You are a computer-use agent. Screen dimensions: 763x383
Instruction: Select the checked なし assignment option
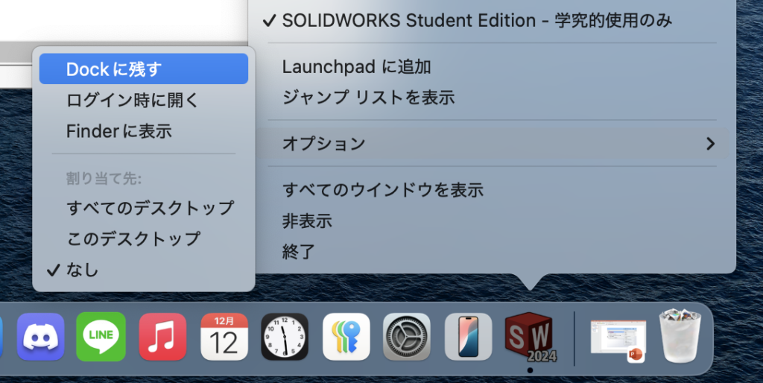point(144,270)
